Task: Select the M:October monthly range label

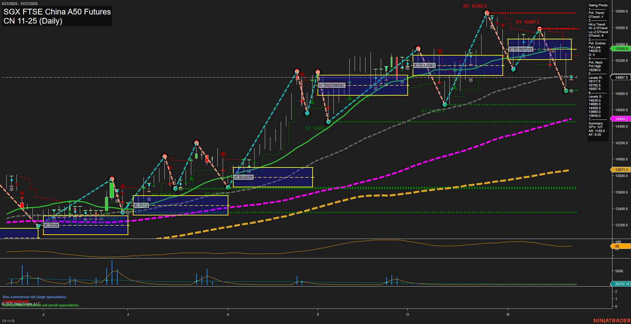Action: click(x=424, y=66)
